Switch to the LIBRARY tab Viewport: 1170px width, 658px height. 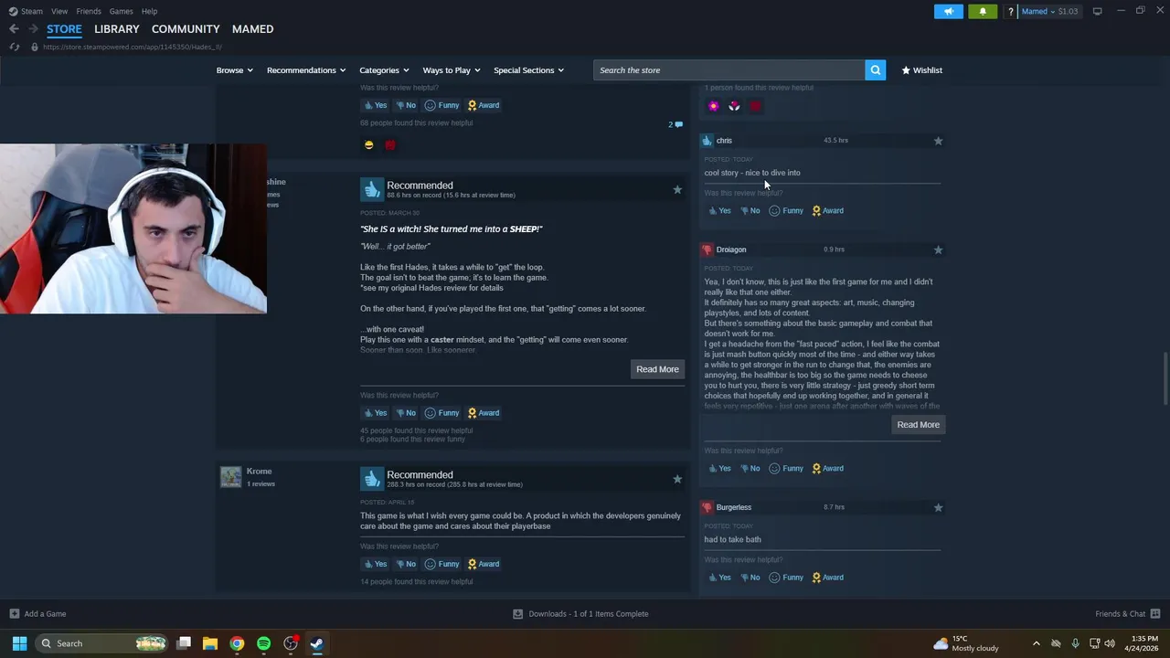pos(117,29)
